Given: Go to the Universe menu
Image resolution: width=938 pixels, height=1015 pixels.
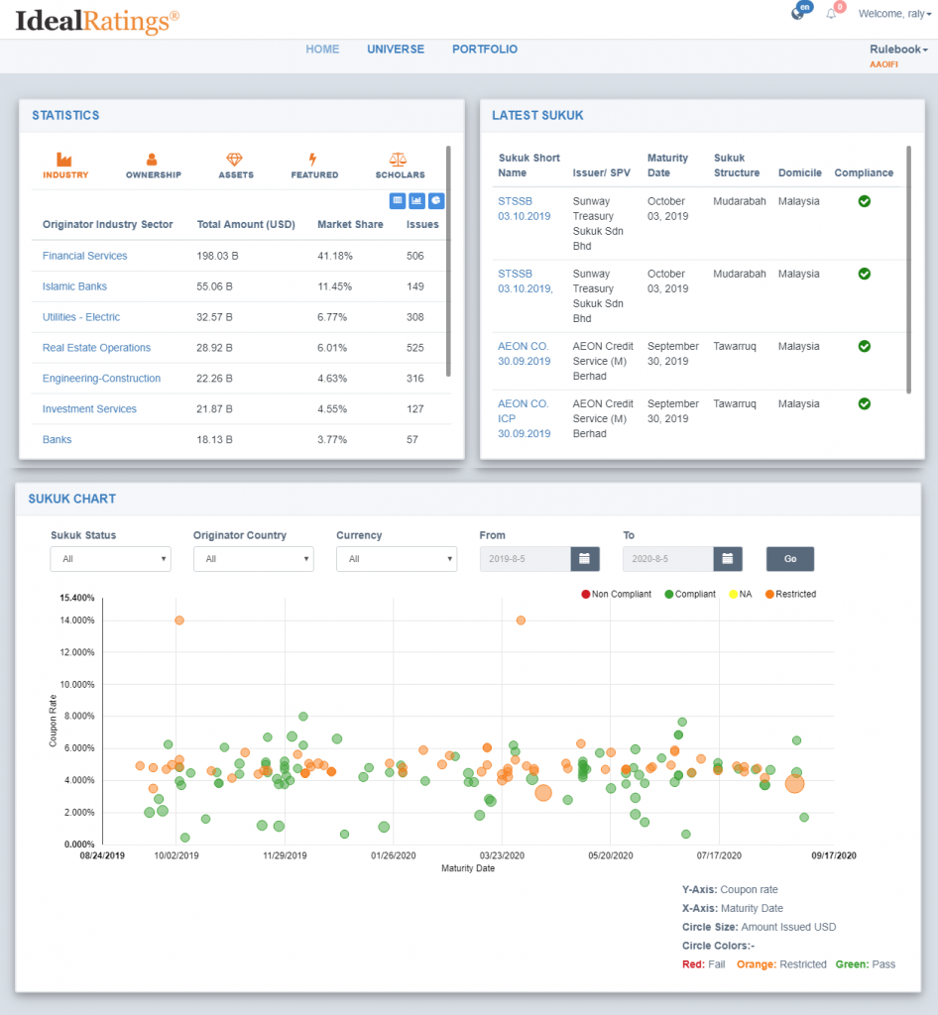Looking at the screenshot, I should click(396, 50).
